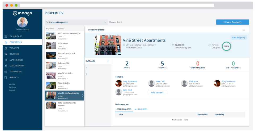Click the Tenants people icon in sidebar
This screenshot has width=255, height=131.
pos(6,48)
